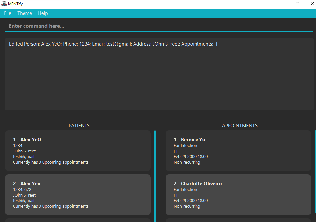Click phone number 12345678

[22, 190]
